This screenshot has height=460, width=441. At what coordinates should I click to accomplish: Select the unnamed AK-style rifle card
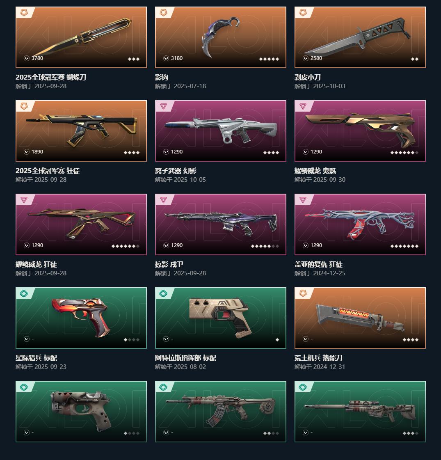coord(221,412)
